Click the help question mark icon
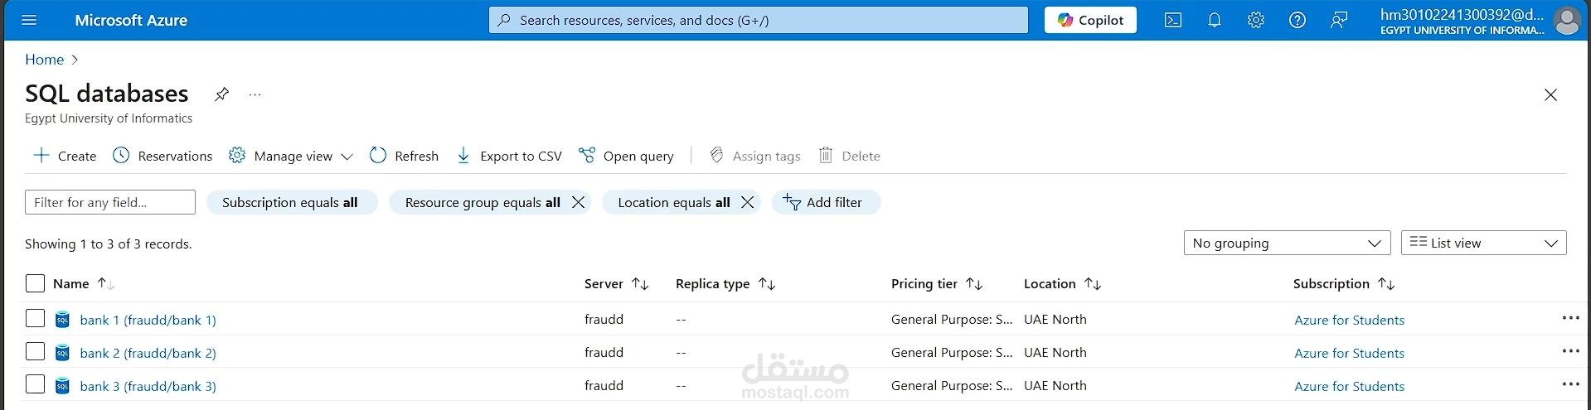The height and width of the screenshot is (410, 1591). tap(1298, 20)
